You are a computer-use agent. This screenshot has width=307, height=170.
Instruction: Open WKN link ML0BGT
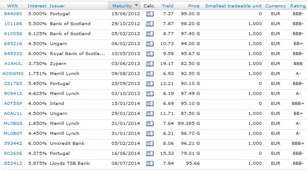point(13,134)
